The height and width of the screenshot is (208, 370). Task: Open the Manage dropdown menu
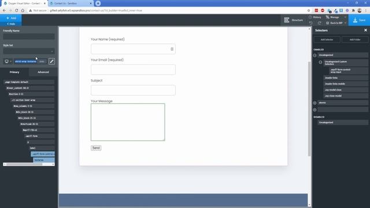click(x=336, y=17)
